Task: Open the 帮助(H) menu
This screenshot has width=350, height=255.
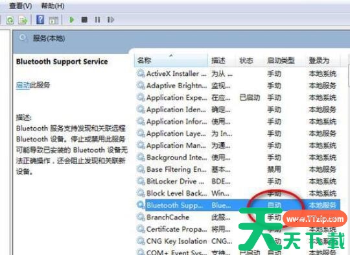Action: [52, 6]
